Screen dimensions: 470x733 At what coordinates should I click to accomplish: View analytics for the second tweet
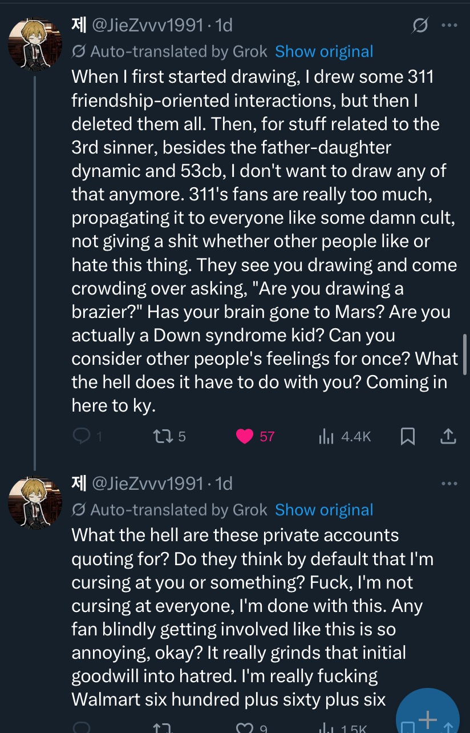[326, 728]
